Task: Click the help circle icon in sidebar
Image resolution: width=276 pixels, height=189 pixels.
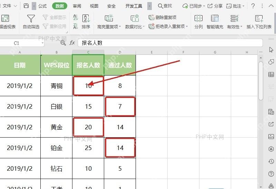Action: click(271, 174)
